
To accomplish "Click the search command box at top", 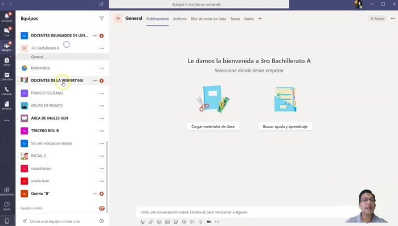I will pyautogui.click(x=199, y=5).
